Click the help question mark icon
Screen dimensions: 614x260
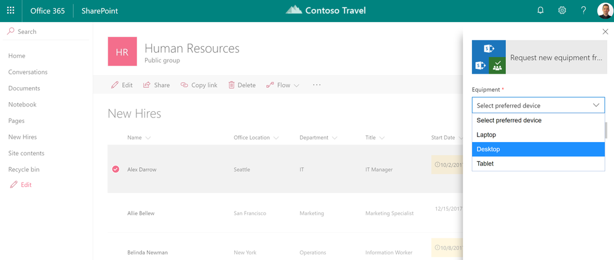[x=583, y=10]
